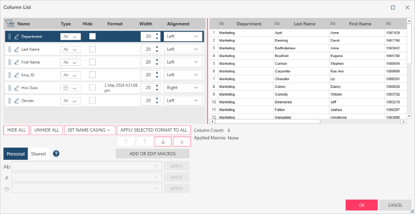Expand the Set Name Casing menu

(x=90, y=130)
